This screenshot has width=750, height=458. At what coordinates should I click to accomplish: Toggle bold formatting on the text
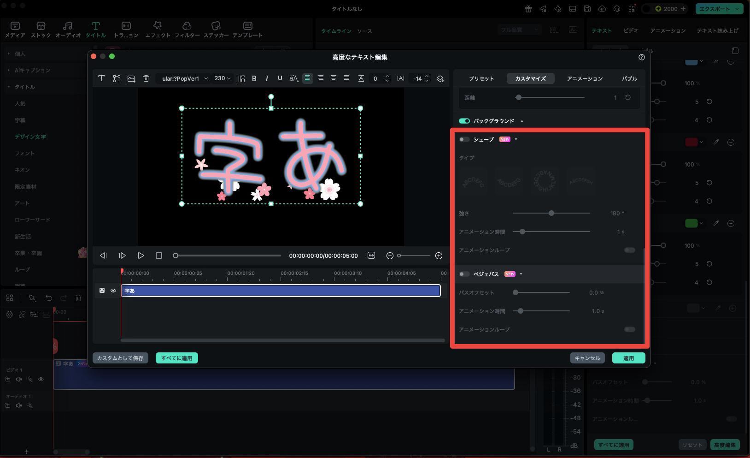[254, 78]
